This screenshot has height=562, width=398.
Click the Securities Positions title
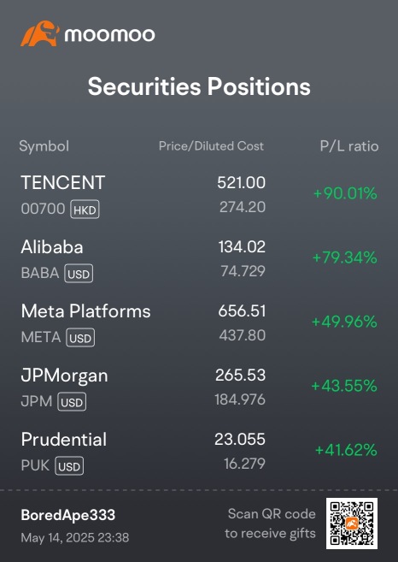click(x=199, y=87)
